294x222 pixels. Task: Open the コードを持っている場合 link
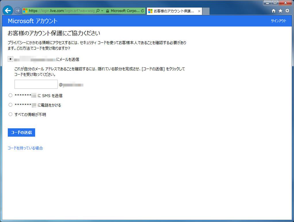click(x=25, y=148)
